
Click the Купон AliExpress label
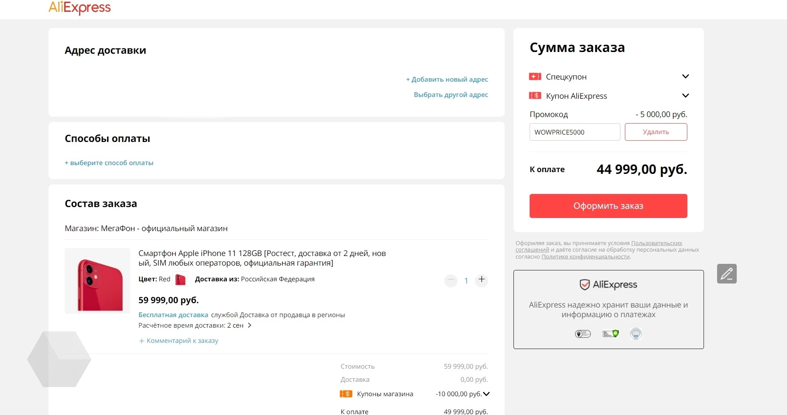(576, 96)
